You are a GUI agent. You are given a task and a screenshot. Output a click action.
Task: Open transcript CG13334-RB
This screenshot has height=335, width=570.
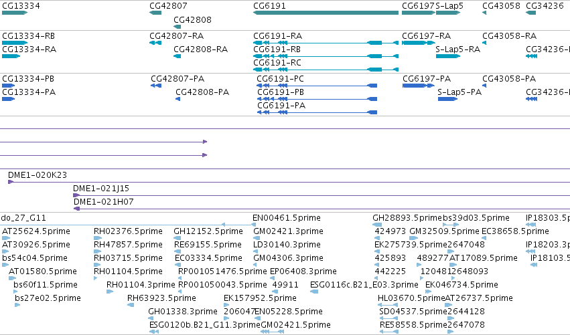click(x=28, y=36)
